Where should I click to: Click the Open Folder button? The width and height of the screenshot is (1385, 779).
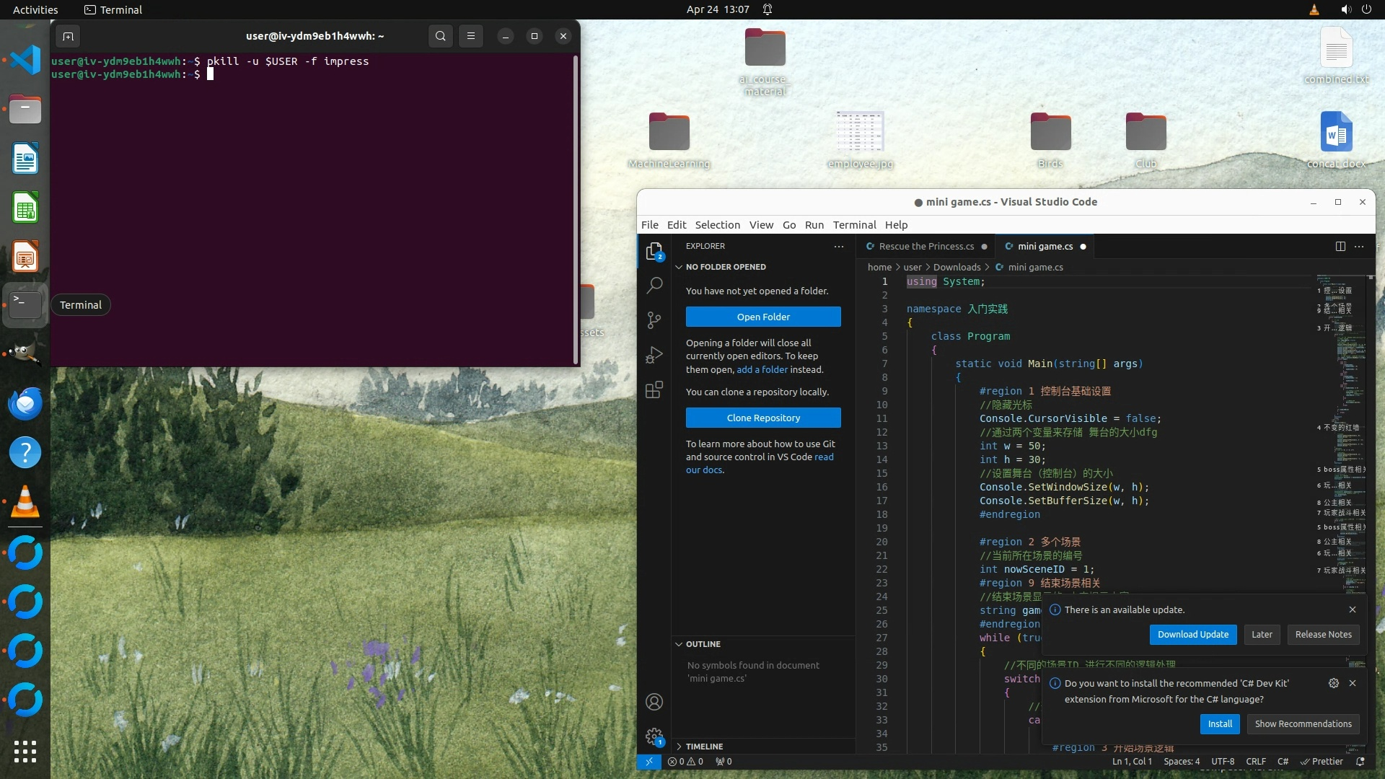762,317
